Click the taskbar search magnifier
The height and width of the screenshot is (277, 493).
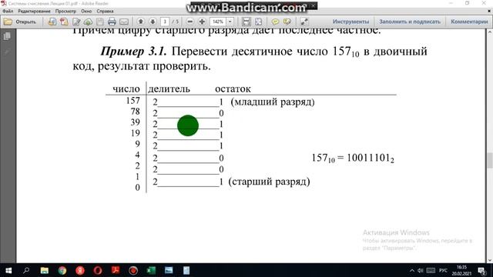26,270
